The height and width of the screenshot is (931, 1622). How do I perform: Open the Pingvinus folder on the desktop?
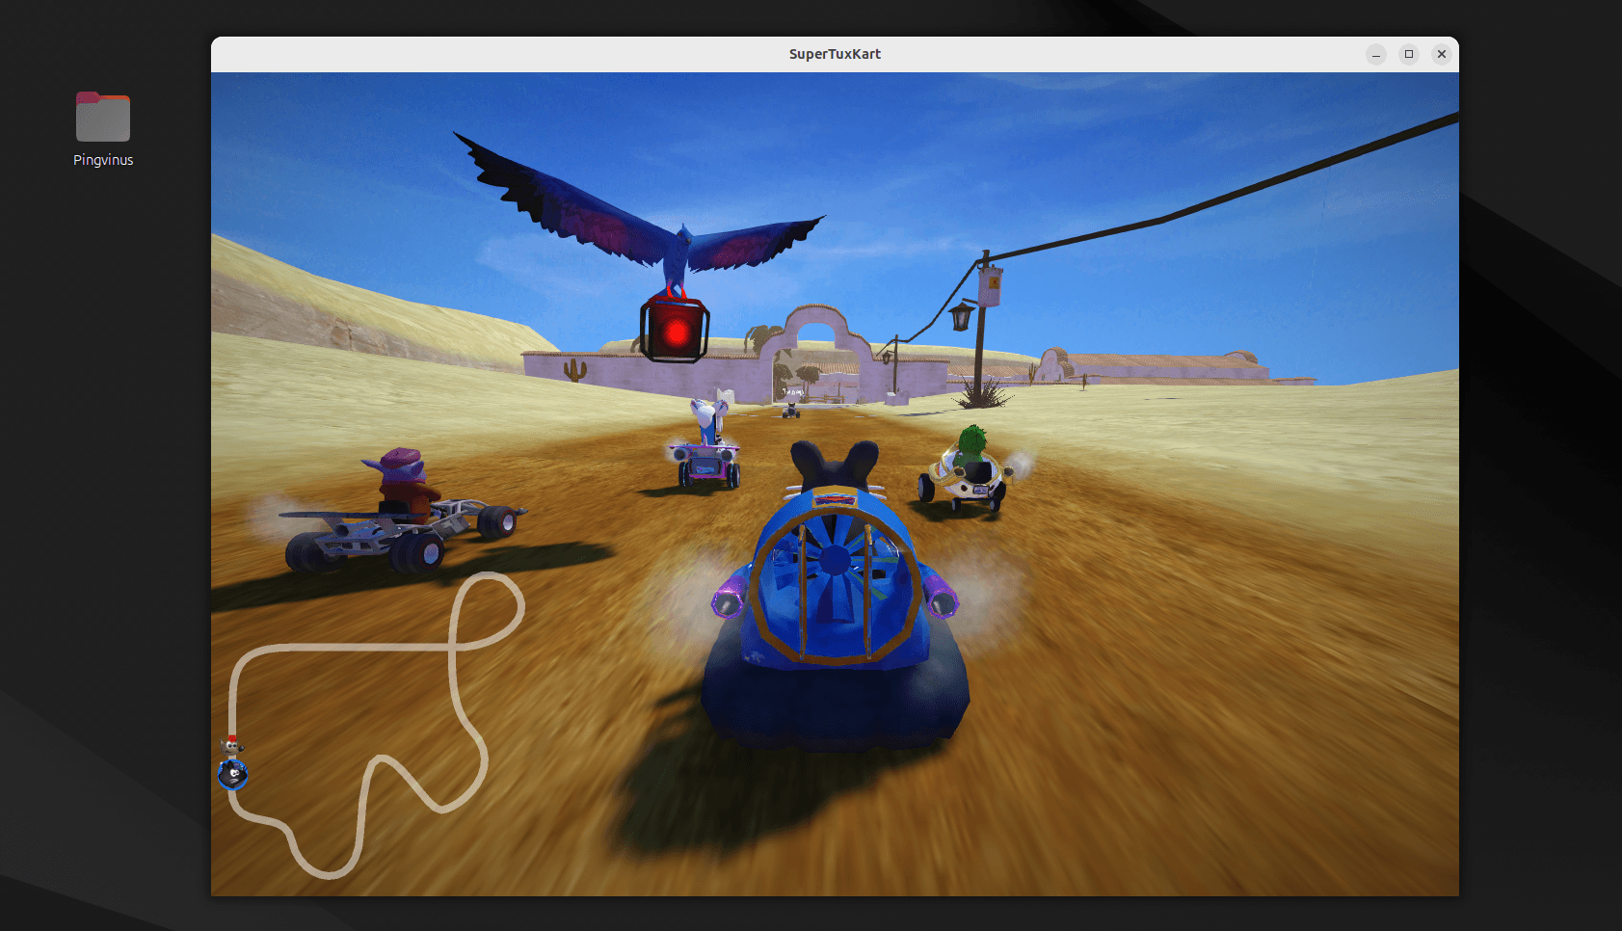point(102,116)
